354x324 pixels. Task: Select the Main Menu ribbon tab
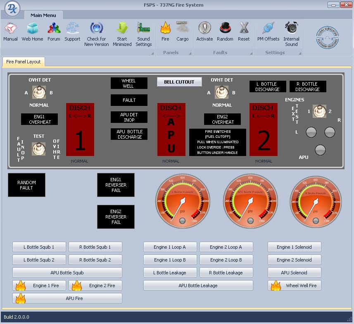click(43, 15)
